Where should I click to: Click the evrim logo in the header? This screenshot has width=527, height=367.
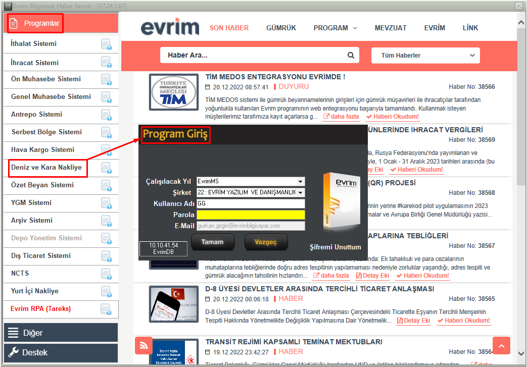(170, 27)
